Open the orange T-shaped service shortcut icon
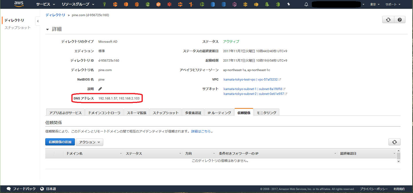Screen dimensions: 413x193 (x=191, y=4)
